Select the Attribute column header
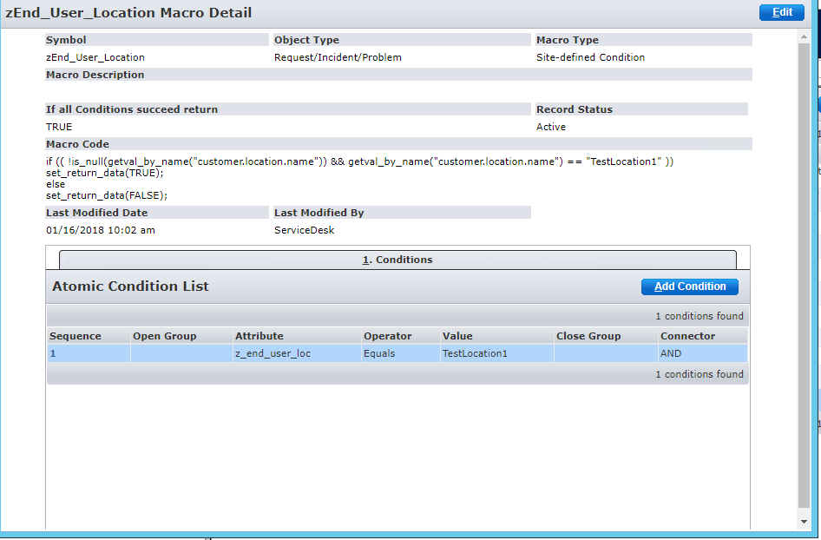 (x=259, y=336)
